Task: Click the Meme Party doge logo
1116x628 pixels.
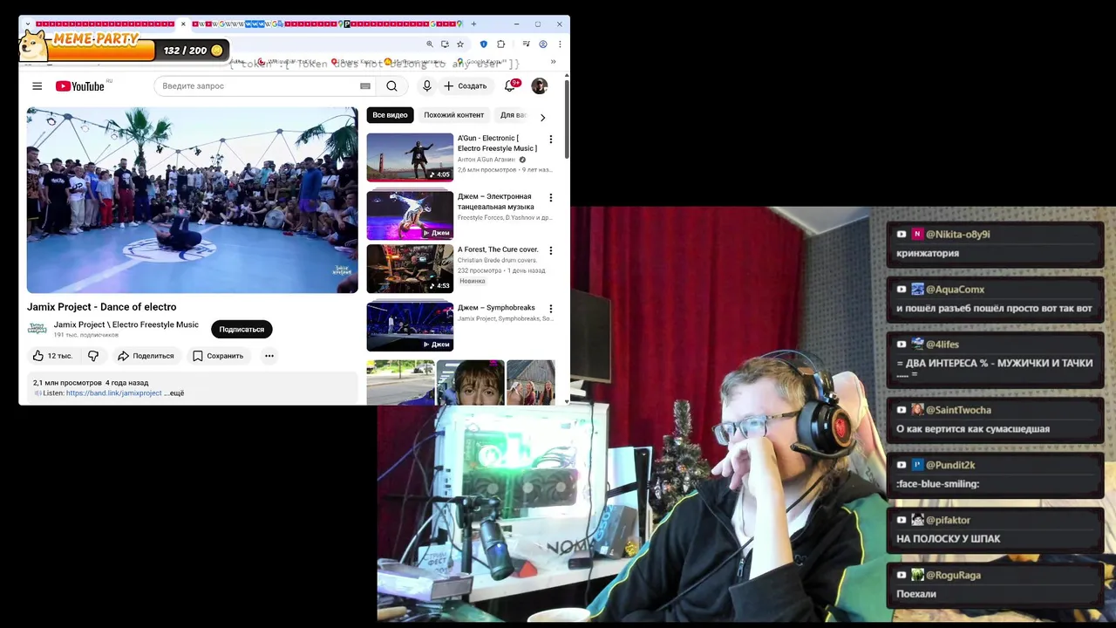Action: 35,44
